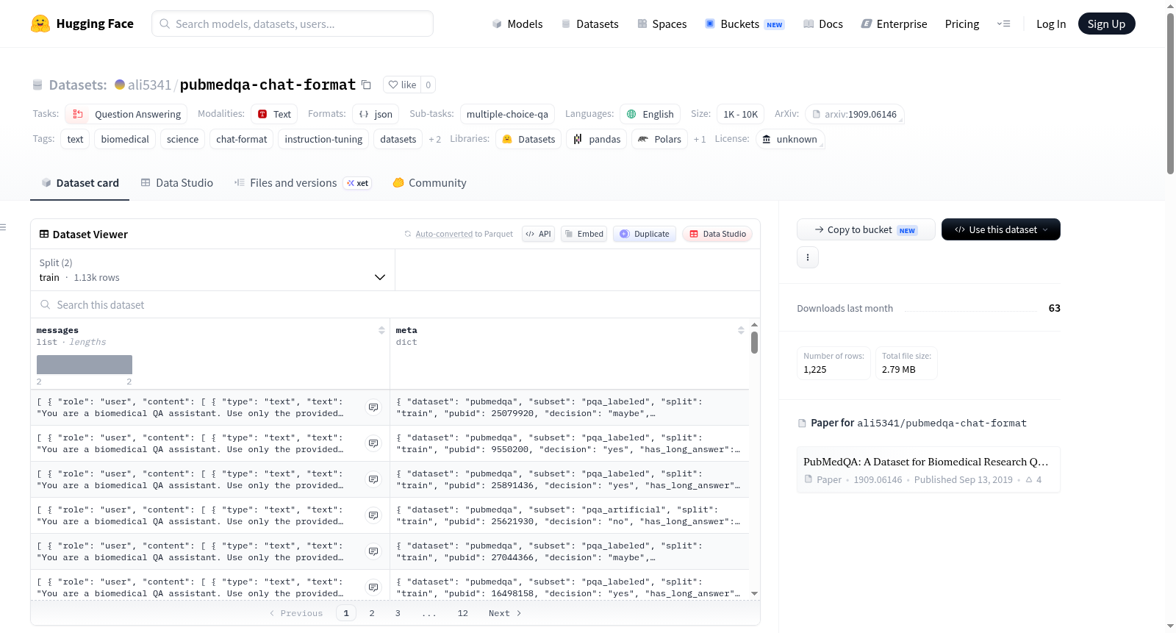The width and height of the screenshot is (1176, 633).
Task: Open conversation view for pubid 25891436 row
Action: click(373, 479)
